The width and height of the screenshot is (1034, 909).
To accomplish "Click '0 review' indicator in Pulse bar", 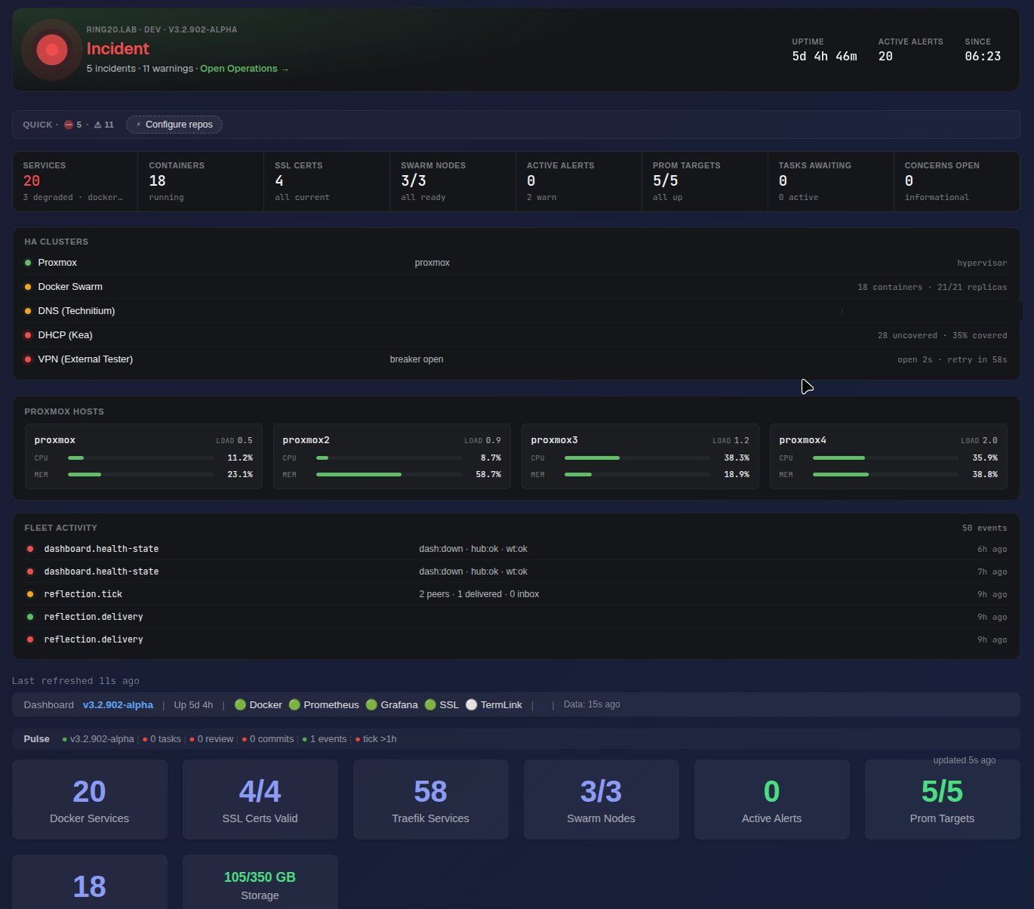I will (212, 739).
